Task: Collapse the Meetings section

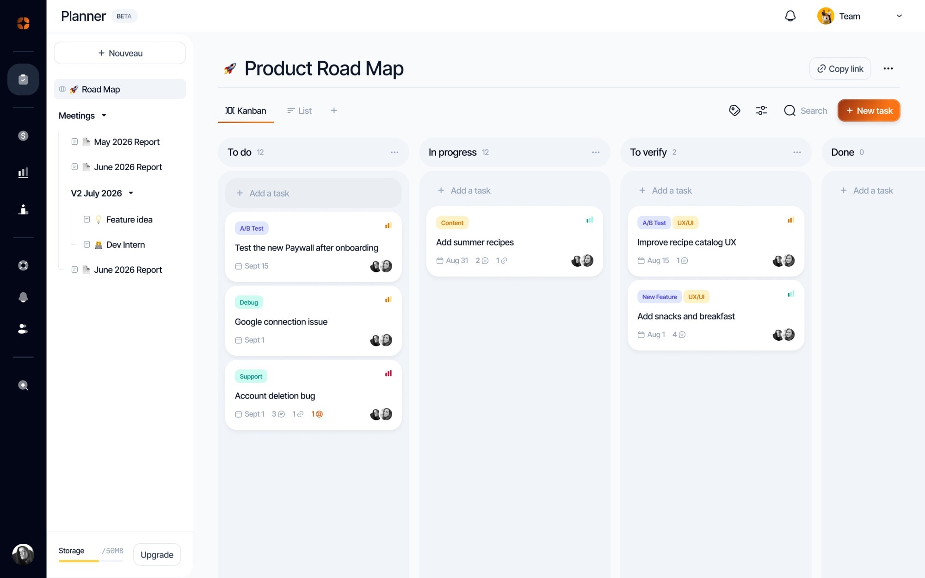Action: [x=104, y=116]
